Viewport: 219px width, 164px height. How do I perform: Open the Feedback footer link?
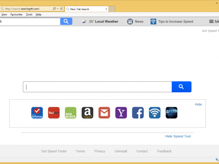point(164,151)
